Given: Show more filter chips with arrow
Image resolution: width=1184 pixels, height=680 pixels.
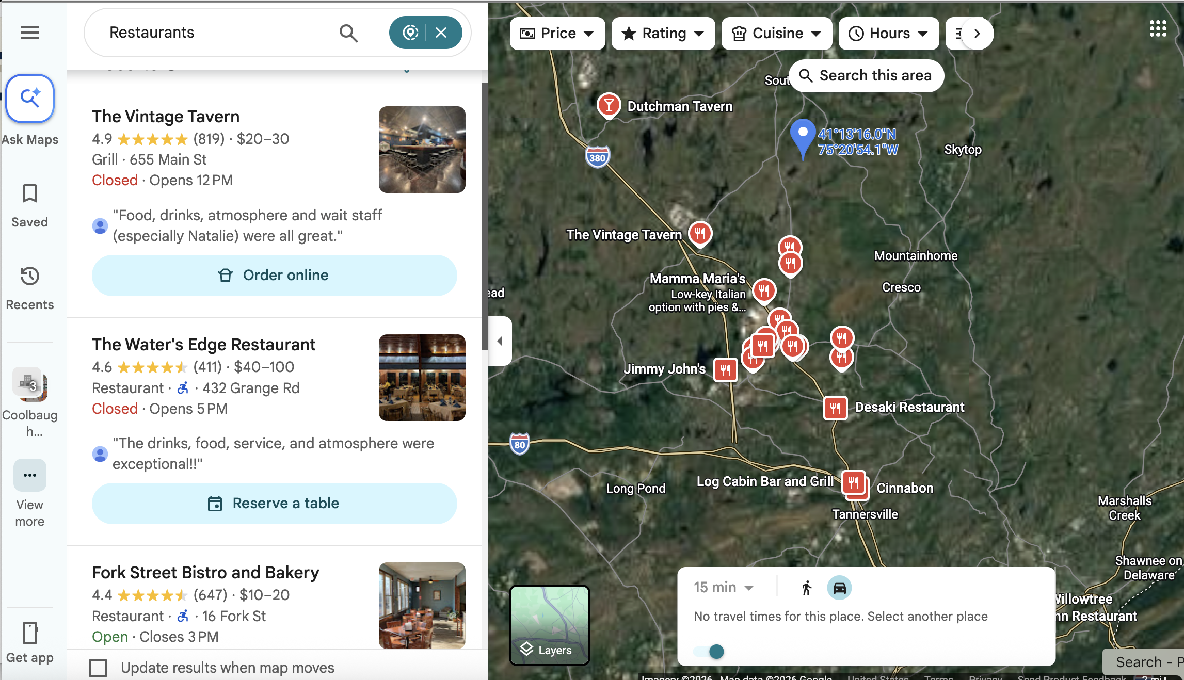Looking at the screenshot, I should [x=977, y=34].
